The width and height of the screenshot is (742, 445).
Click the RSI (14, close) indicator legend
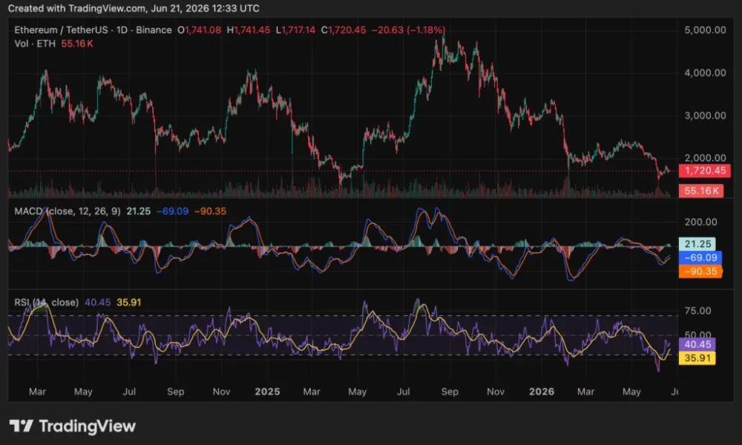(x=46, y=302)
